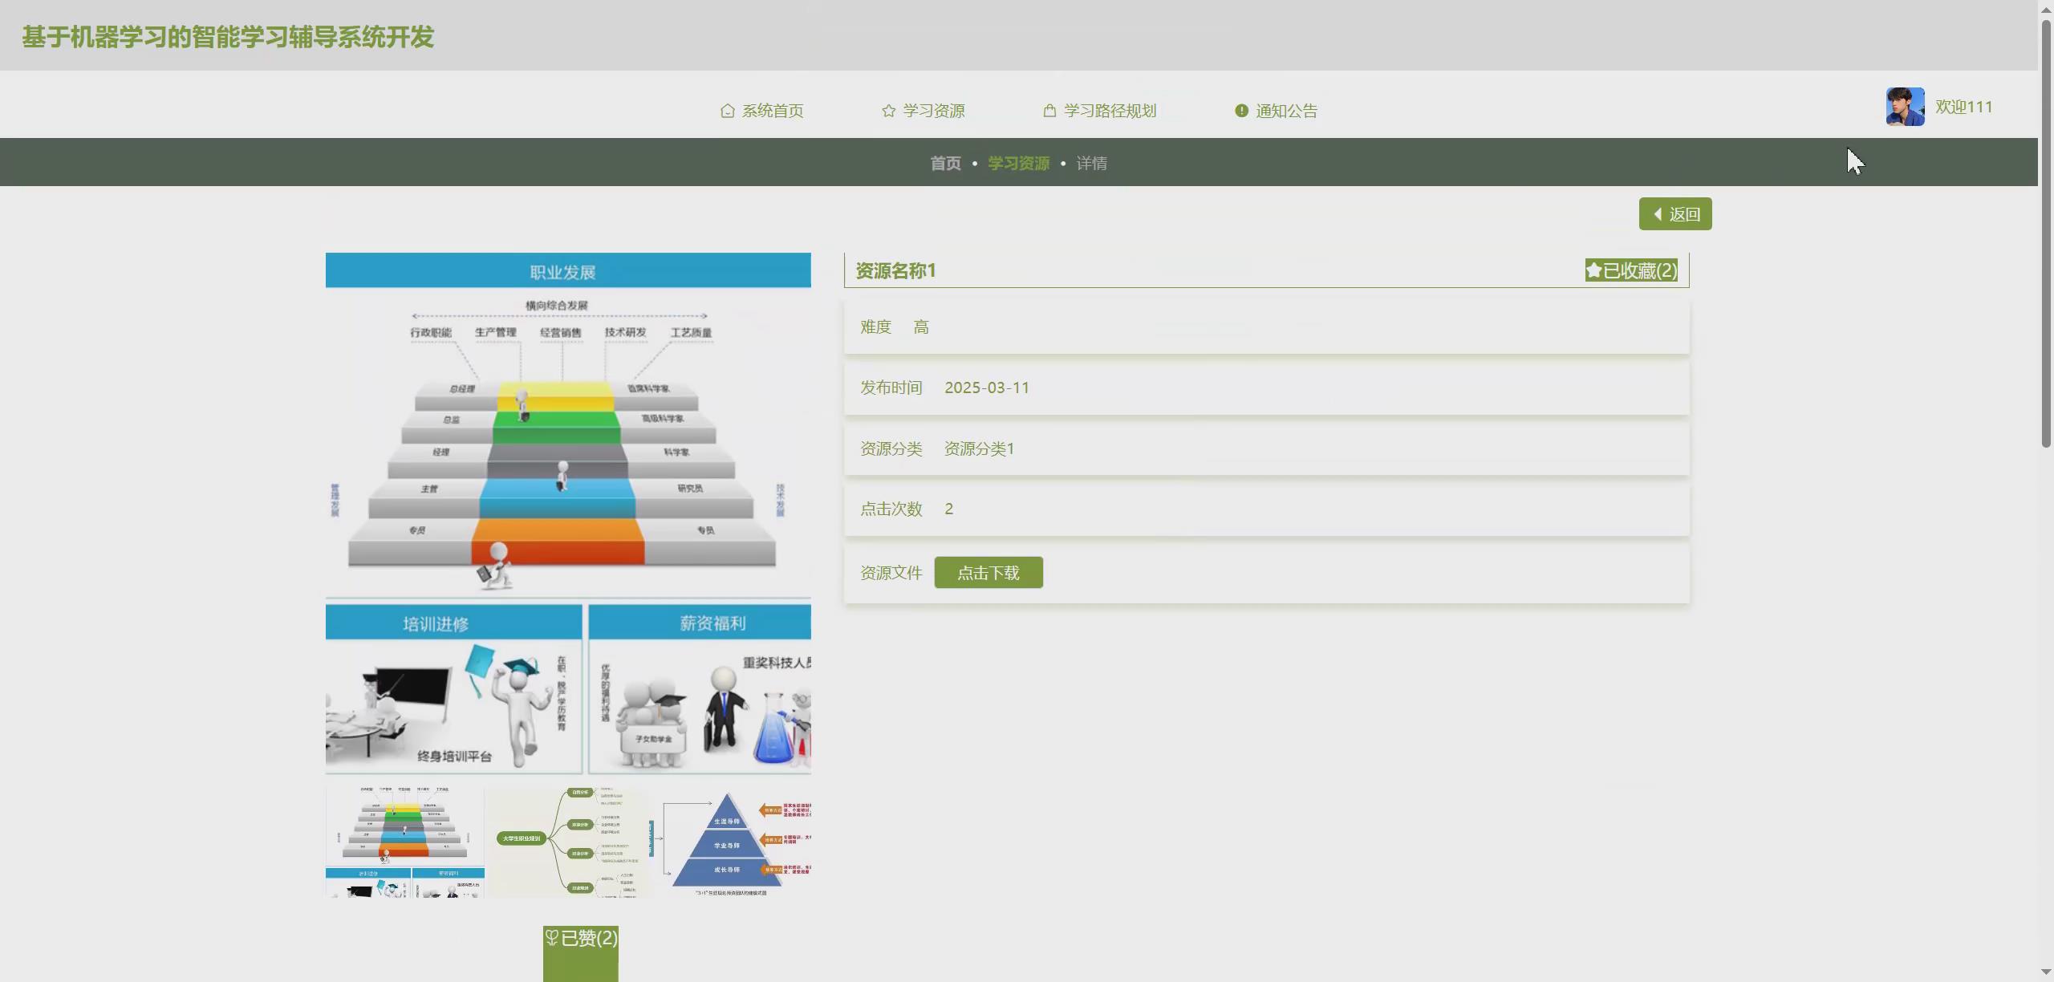
Task: Select the mind map thumbnail
Action: point(568,841)
